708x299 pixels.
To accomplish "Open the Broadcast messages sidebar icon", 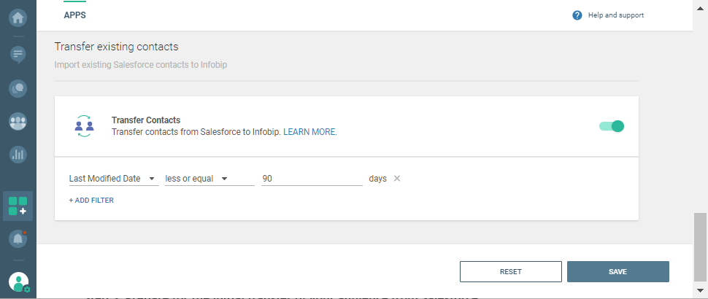I will [18, 54].
